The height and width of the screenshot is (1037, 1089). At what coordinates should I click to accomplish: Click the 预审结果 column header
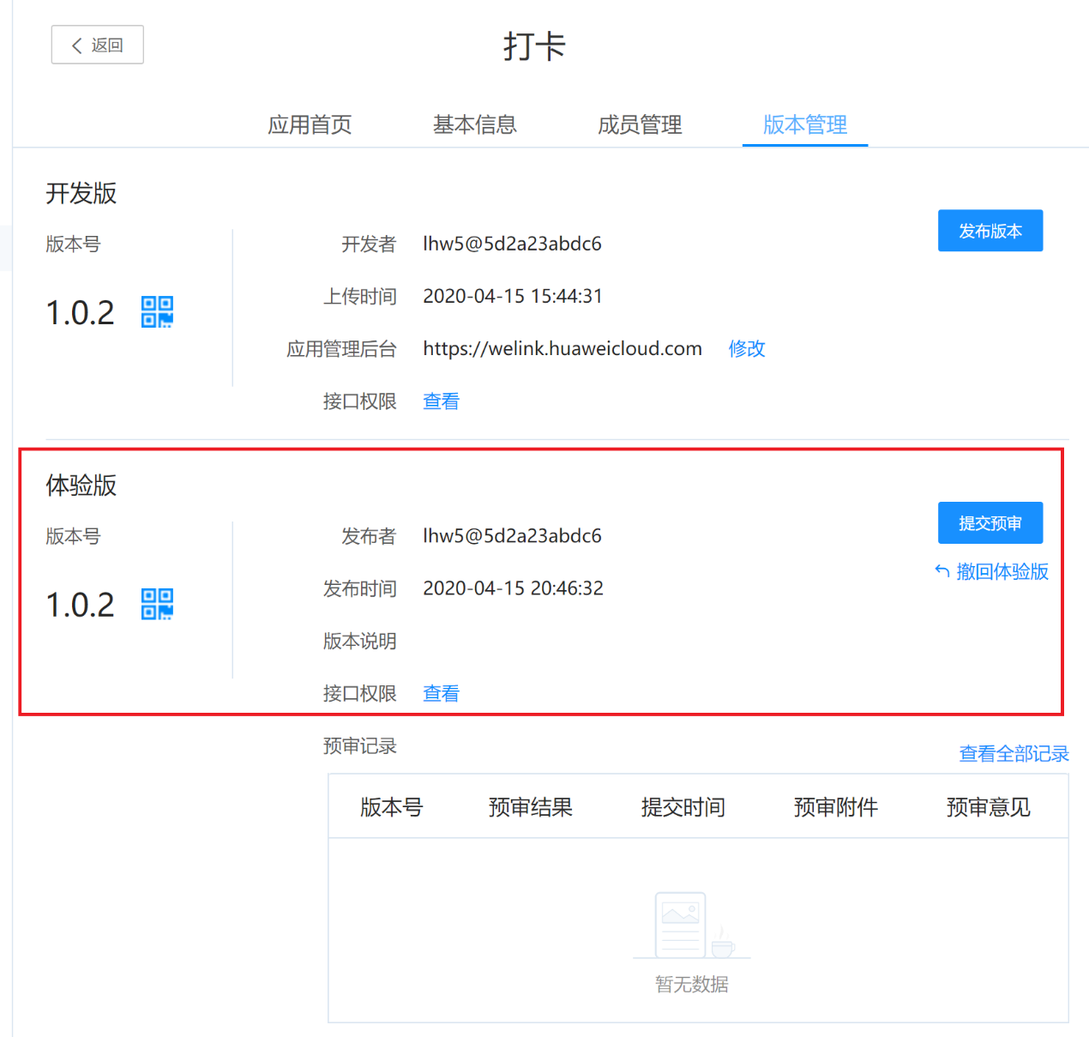[530, 807]
